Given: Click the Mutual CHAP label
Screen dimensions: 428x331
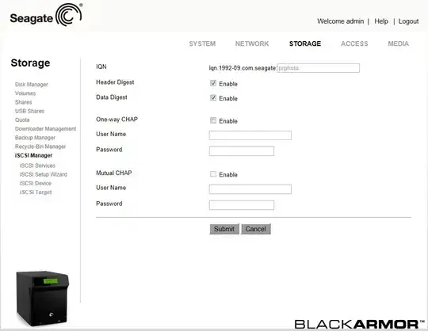Looking at the screenshot, I should 114,173.
